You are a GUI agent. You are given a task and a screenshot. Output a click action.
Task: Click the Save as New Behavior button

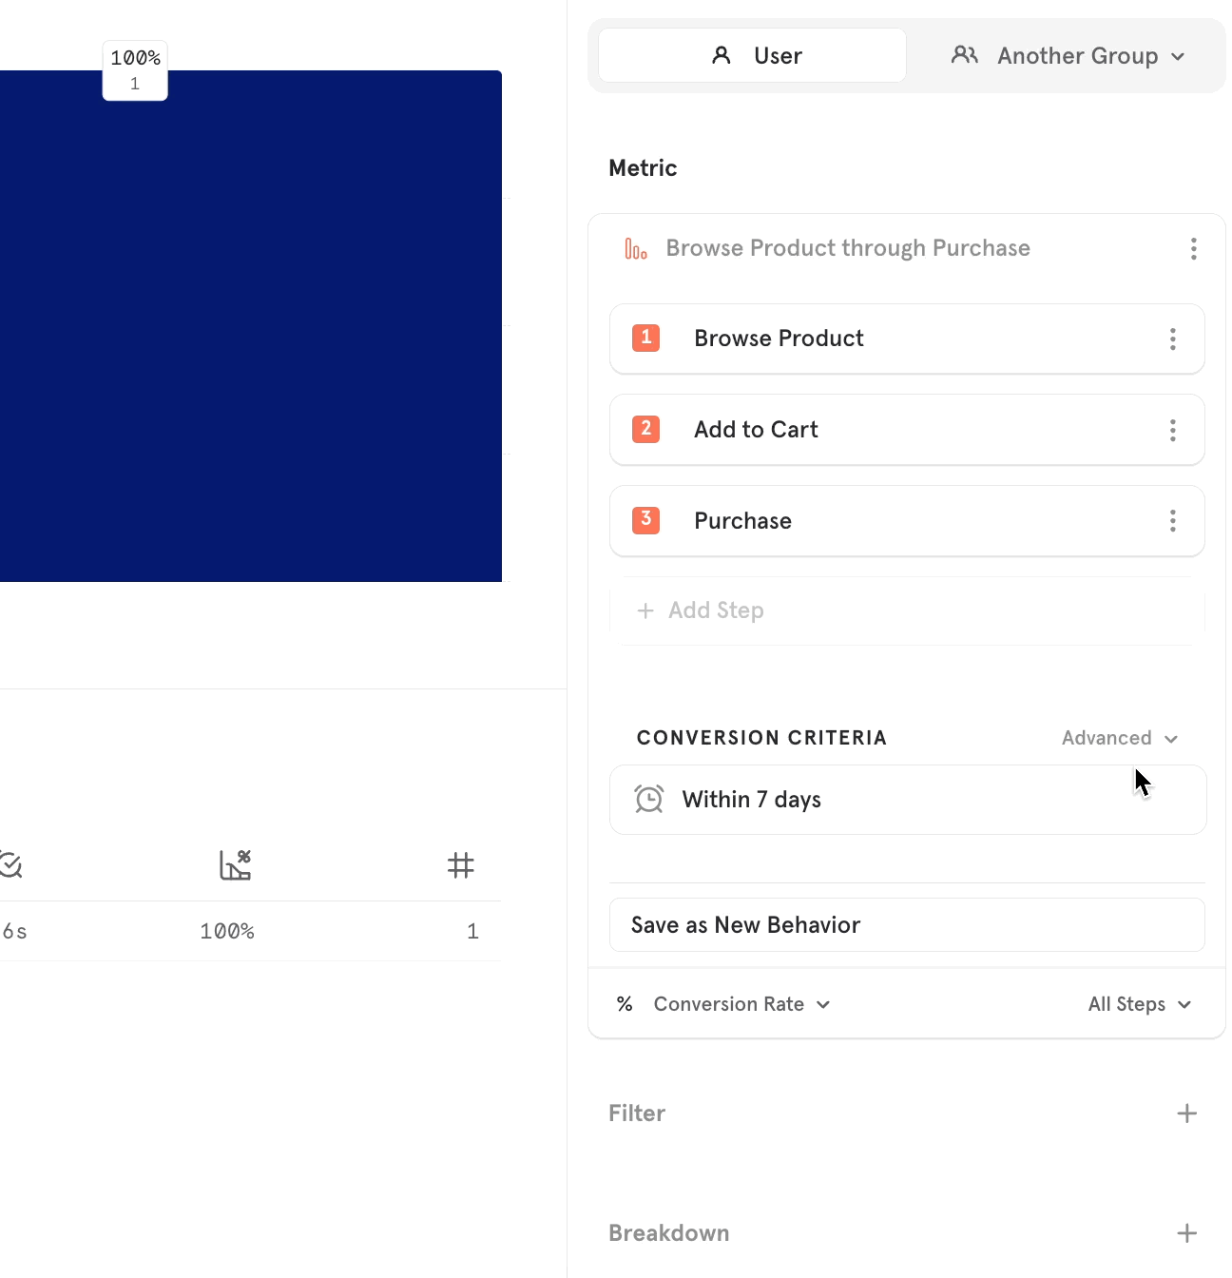(x=906, y=924)
